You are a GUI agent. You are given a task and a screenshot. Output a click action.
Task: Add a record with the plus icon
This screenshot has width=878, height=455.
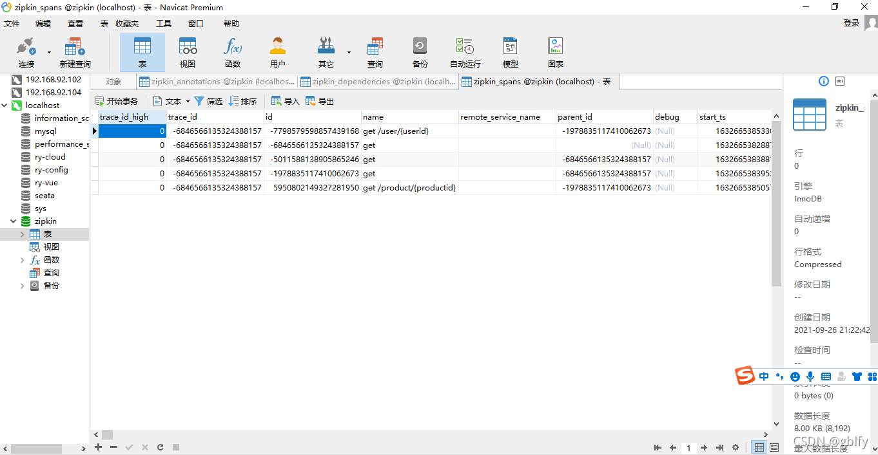click(x=99, y=447)
